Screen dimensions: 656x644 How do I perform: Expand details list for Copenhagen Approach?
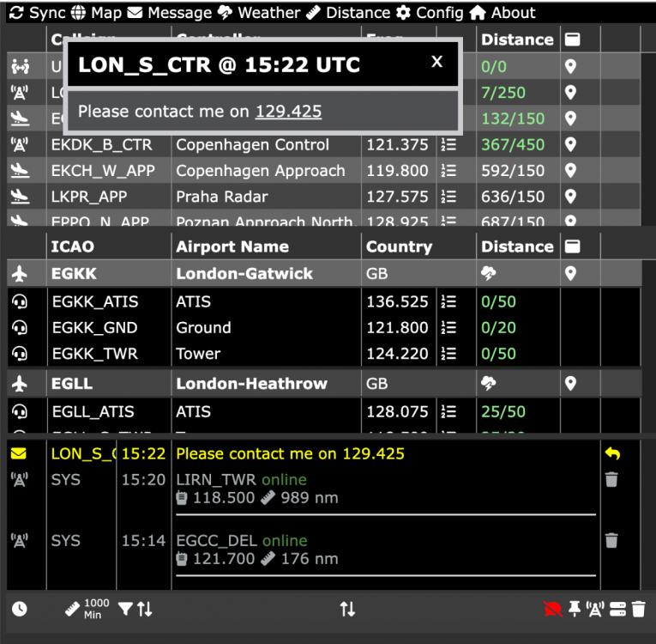tap(448, 171)
